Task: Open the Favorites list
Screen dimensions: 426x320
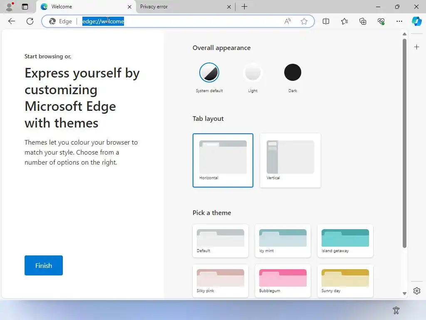Action: click(344, 21)
